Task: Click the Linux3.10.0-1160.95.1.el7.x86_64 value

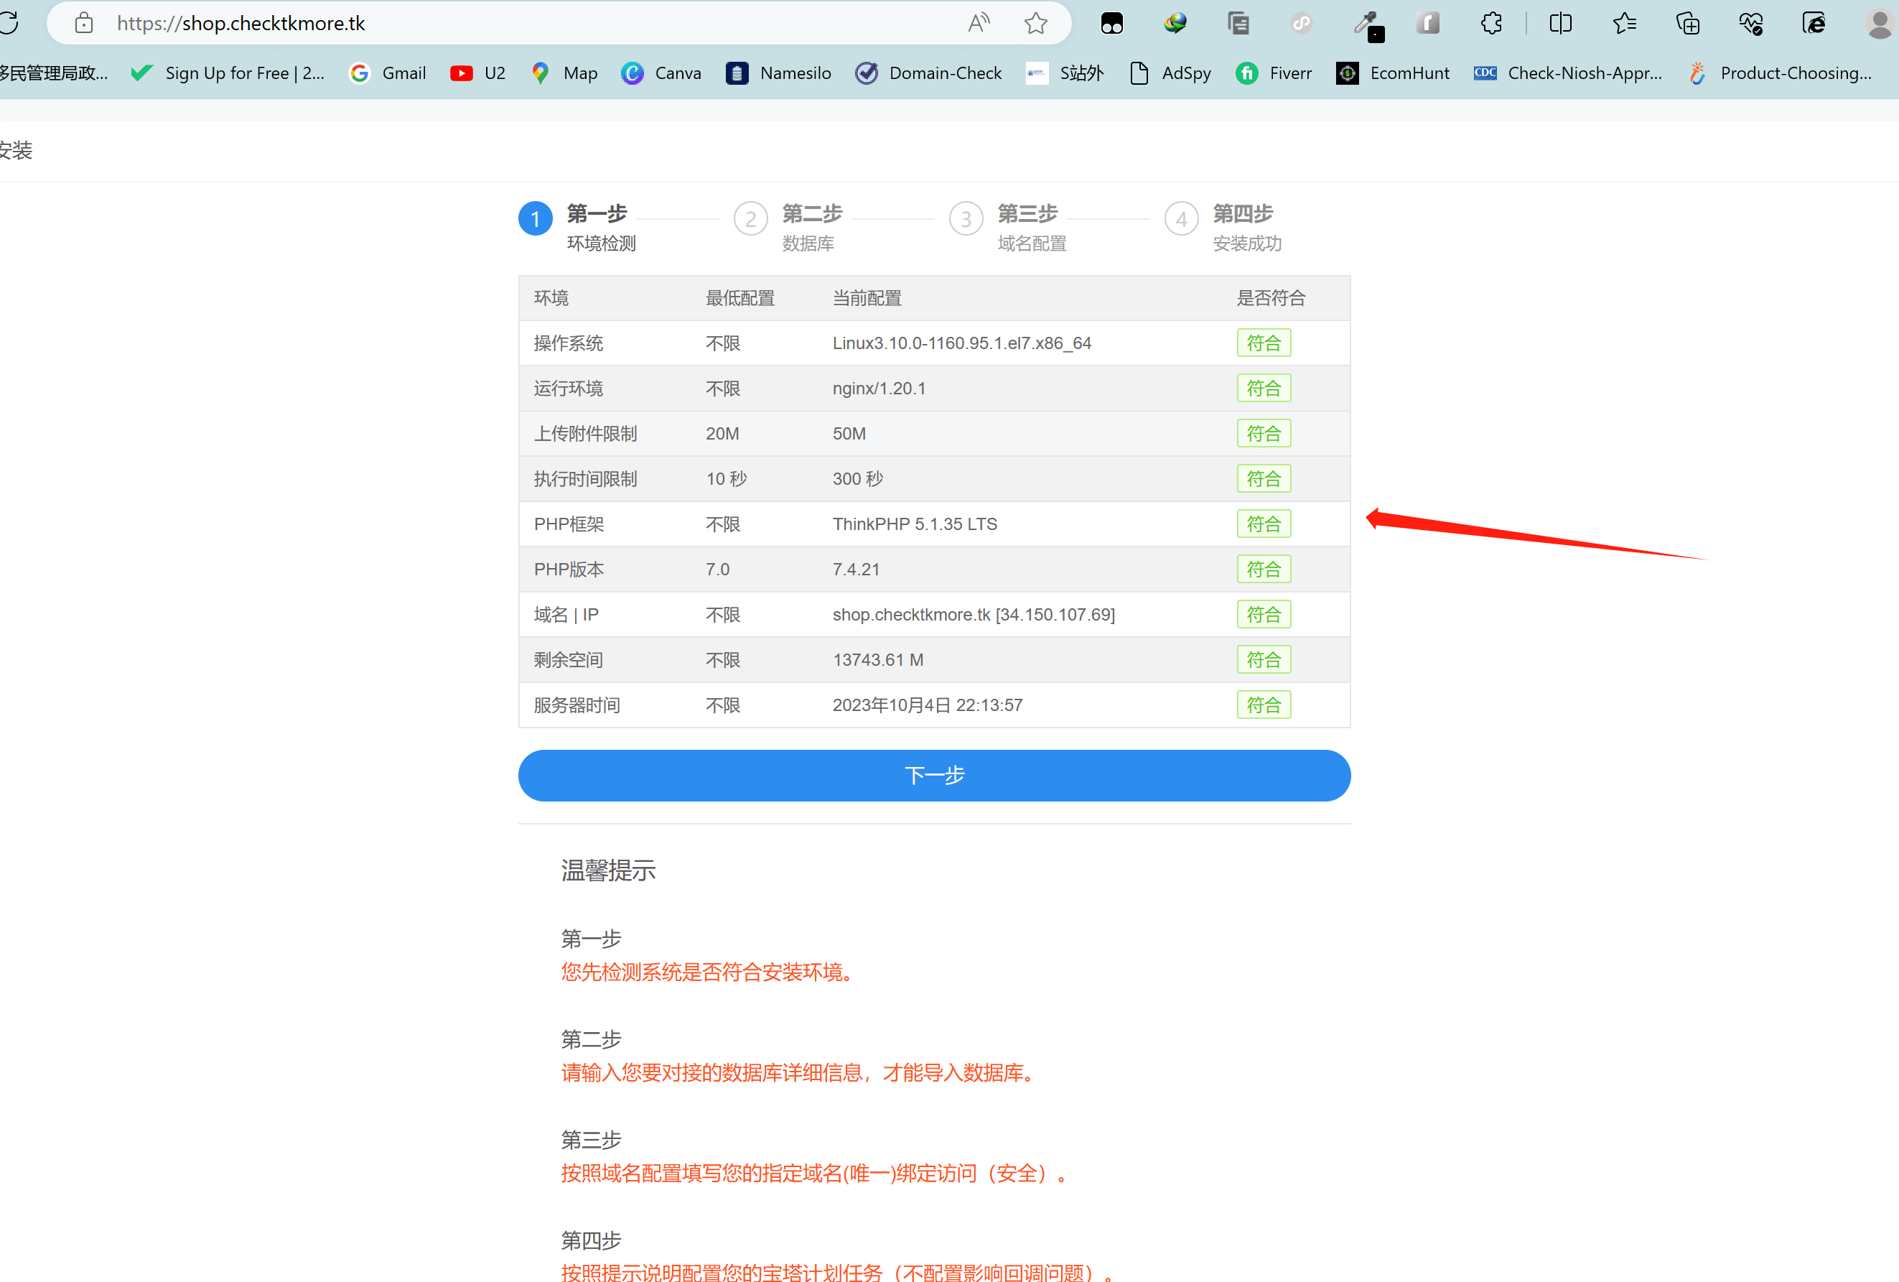Action: coord(962,343)
